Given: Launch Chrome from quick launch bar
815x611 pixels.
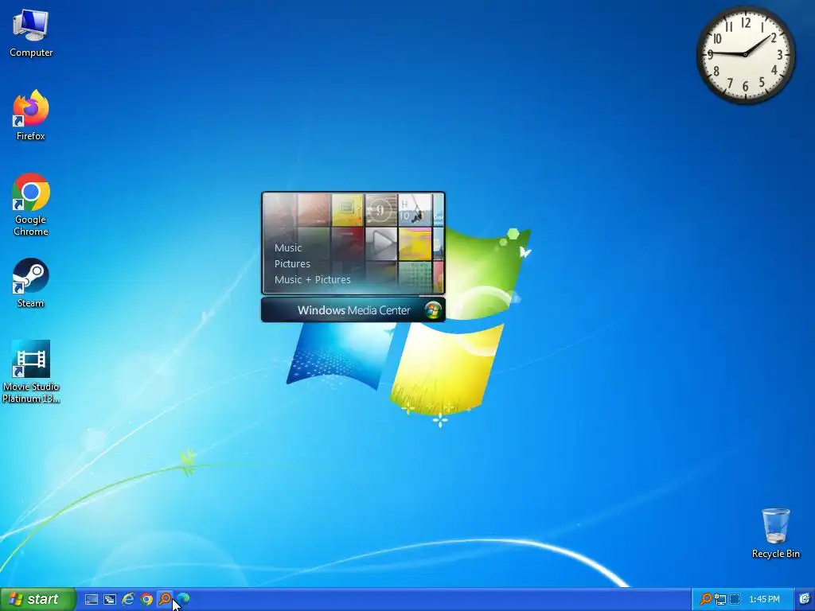Looking at the screenshot, I should coord(146,600).
